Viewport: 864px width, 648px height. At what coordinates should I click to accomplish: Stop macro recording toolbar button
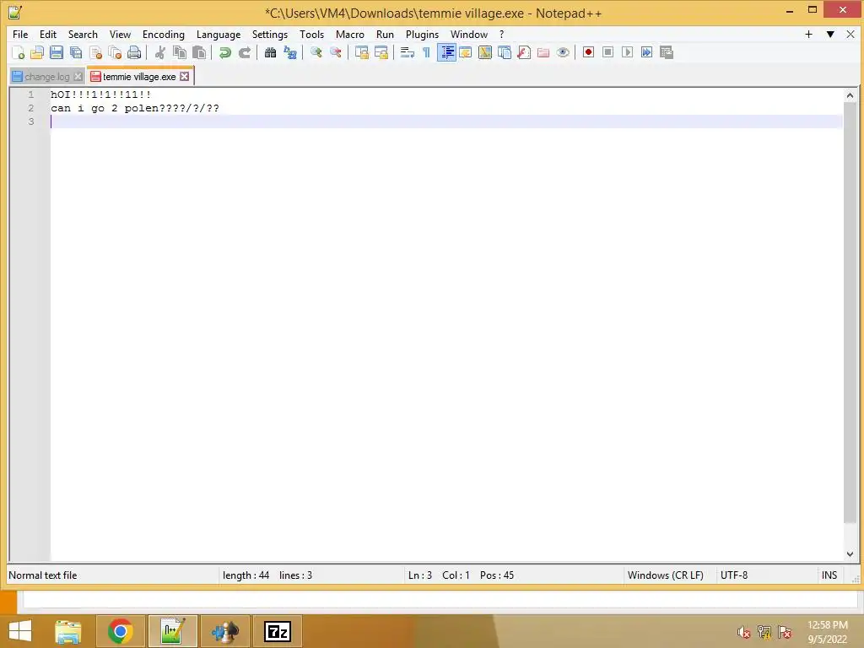pyautogui.click(x=607, y=52)
